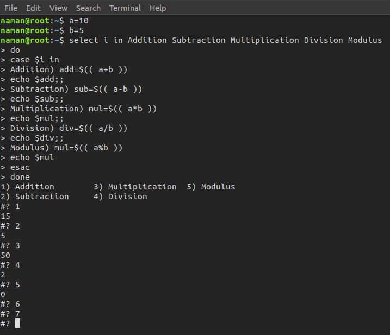The width and height of the screenshot is (390, 335).
Task: Click the 'b=5' command text
Action: 76,30
